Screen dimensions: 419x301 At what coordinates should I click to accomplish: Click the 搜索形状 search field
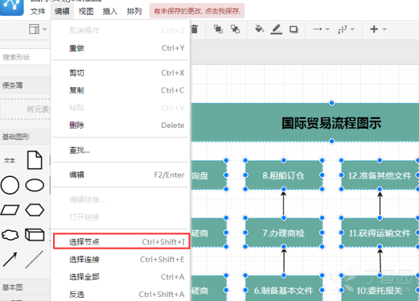pyautogui.click(x=25, y=57)
